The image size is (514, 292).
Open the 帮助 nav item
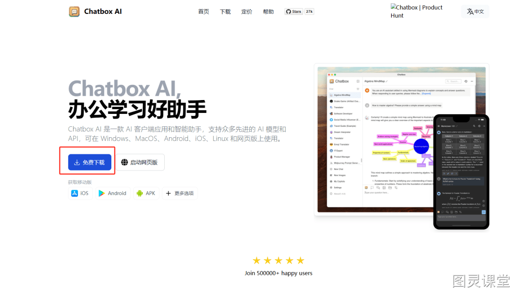tap(268, 11)
